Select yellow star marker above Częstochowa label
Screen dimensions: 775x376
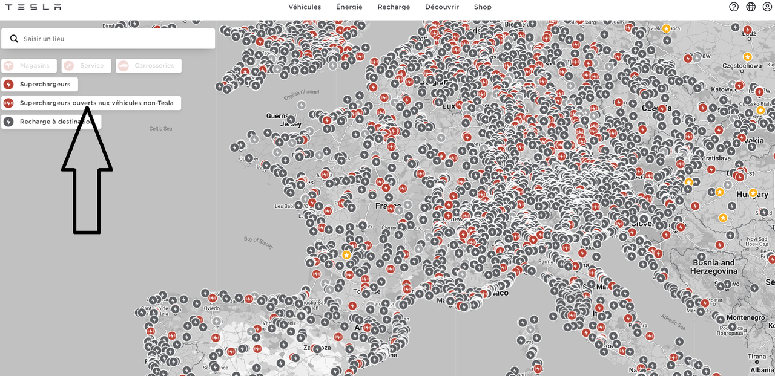pyautogui.click(x=748, y=57)
